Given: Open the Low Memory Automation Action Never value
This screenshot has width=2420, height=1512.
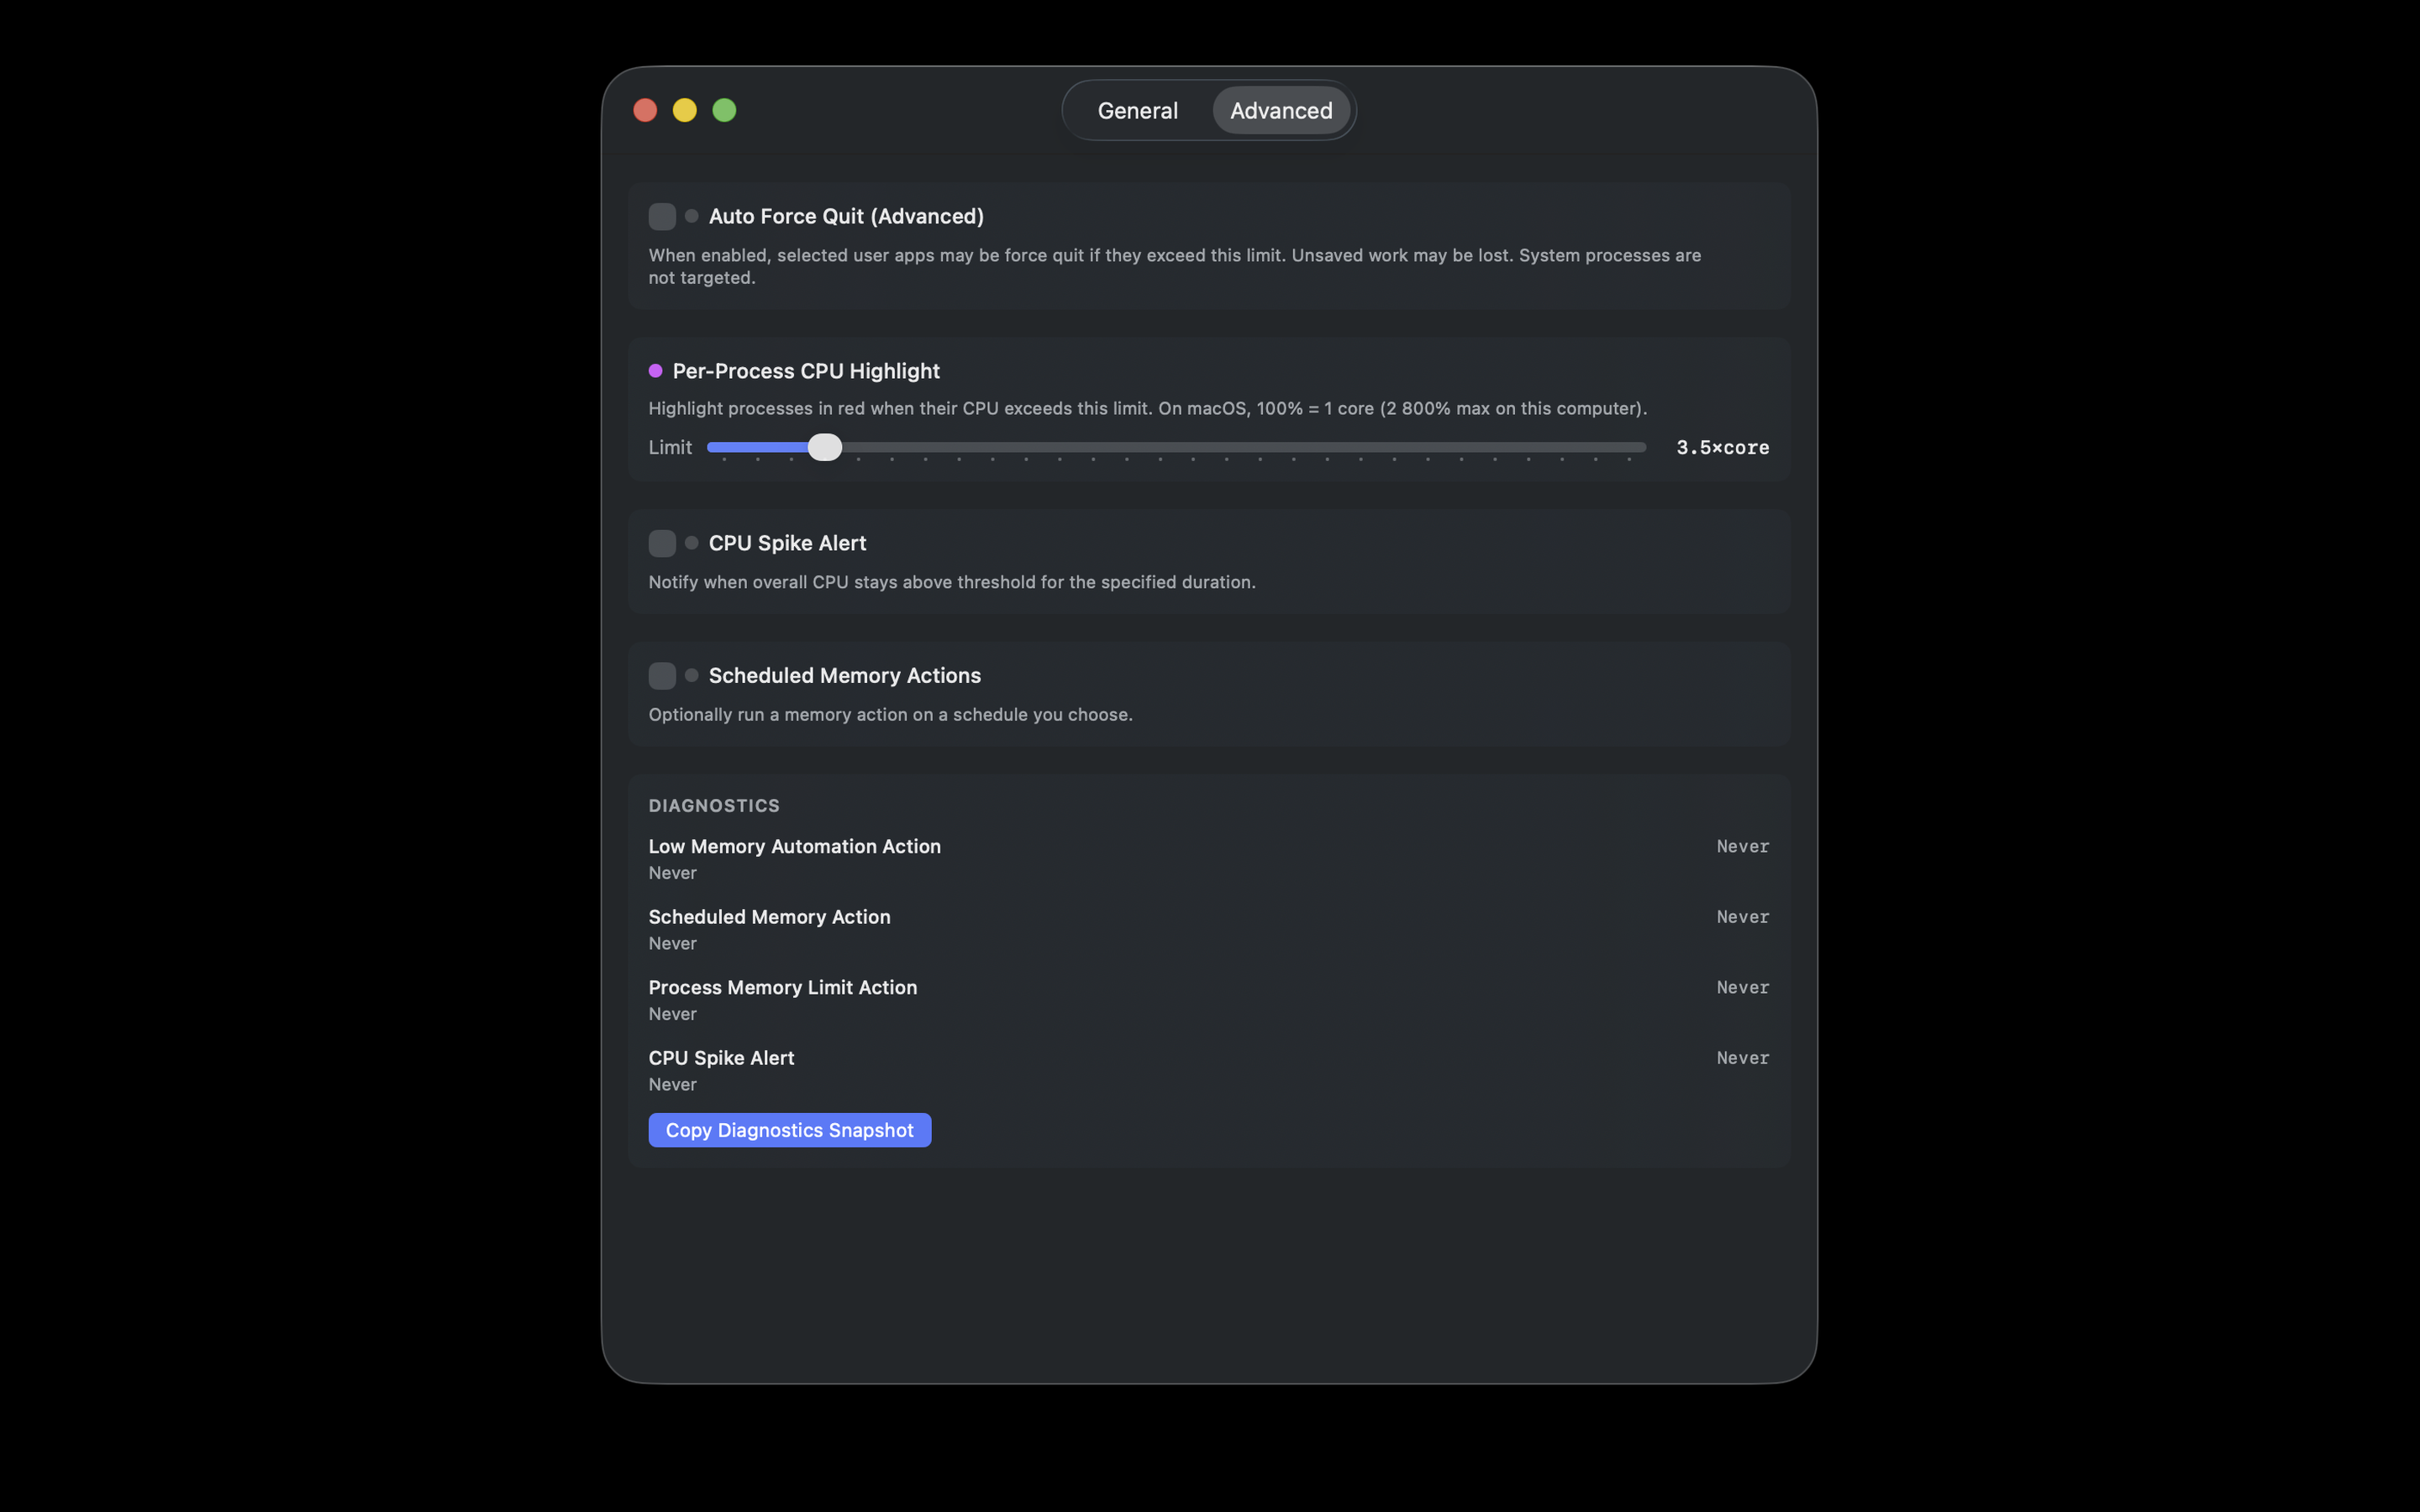Looking at the screenshot, I should 1741,846.
